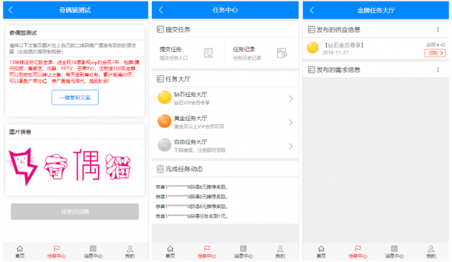The image size is (452, 262).
Task: Select the orange crown 黄金任务大厅 icon
Action: tap(164, 121)
